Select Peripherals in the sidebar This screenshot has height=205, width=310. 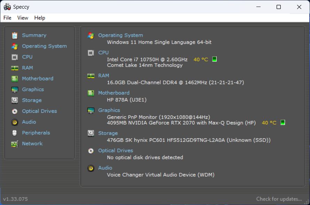[36, 133]
